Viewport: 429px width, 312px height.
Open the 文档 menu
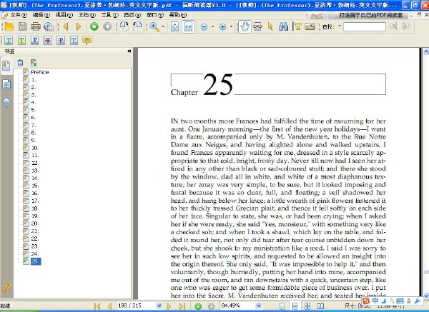tap(87, 15)
